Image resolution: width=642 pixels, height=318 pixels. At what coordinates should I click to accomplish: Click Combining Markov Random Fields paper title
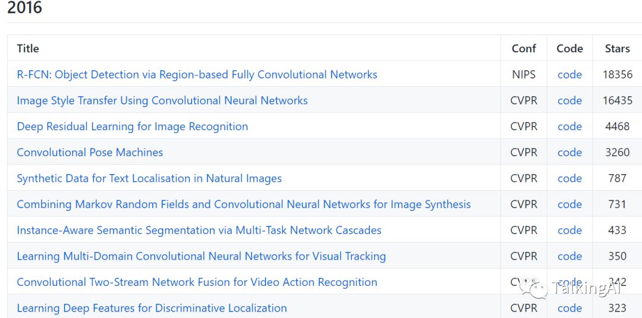point(244,204)
